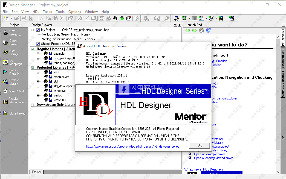Click OK in the About dialog
The image size is (286, 179).
pyautogui.click(x=200, y=145)
